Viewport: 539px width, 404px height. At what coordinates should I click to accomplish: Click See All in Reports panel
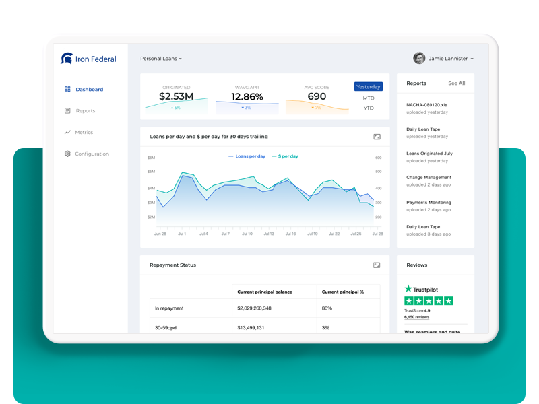[456, 83]
